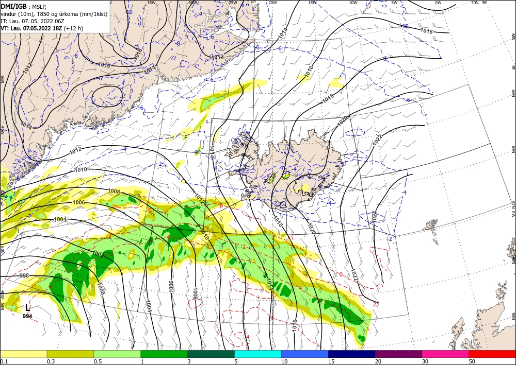Click the '50' legend value
Screen dimensions: 516x365
tap(472, 361)
